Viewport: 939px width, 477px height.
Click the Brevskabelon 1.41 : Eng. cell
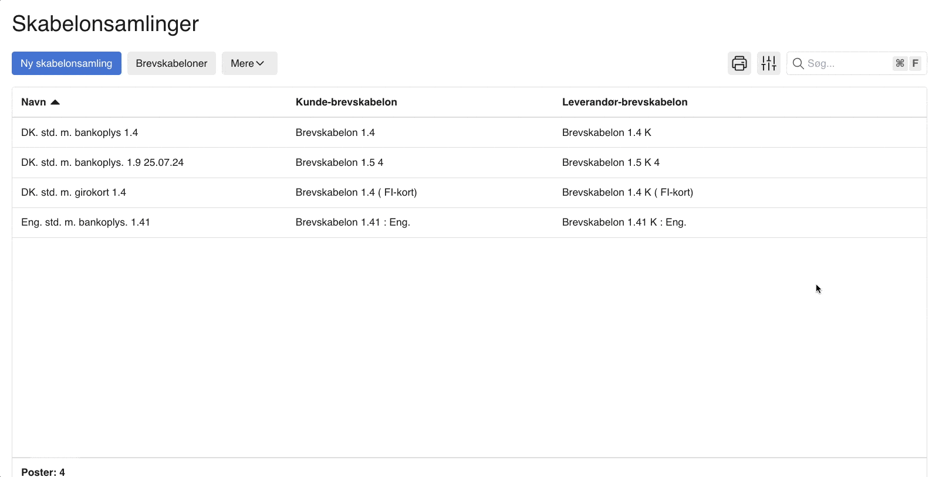(x=353, y=222)
